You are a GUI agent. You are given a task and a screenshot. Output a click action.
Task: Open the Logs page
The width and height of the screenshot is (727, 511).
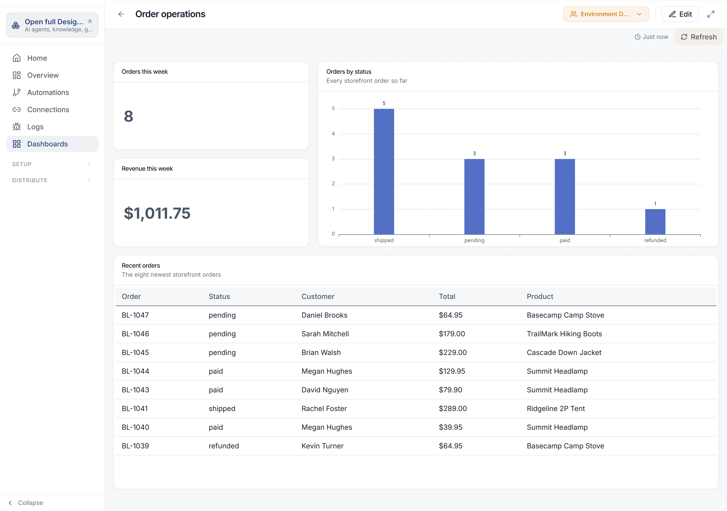click(52, 127)
